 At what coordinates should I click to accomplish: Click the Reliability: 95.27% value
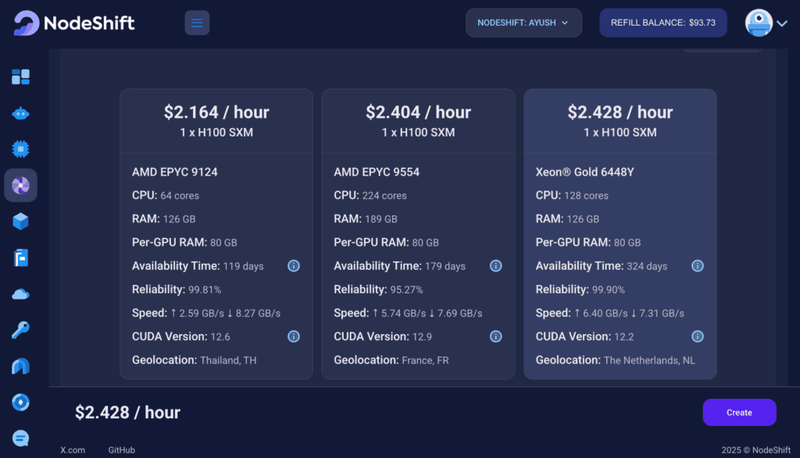(406, 290)
